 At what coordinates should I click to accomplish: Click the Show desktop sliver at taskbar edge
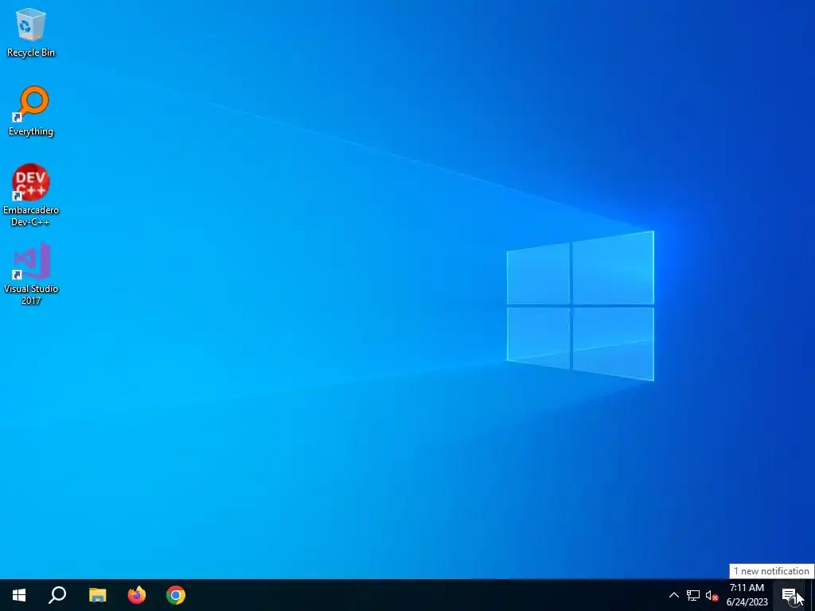[x=812, y=595]
